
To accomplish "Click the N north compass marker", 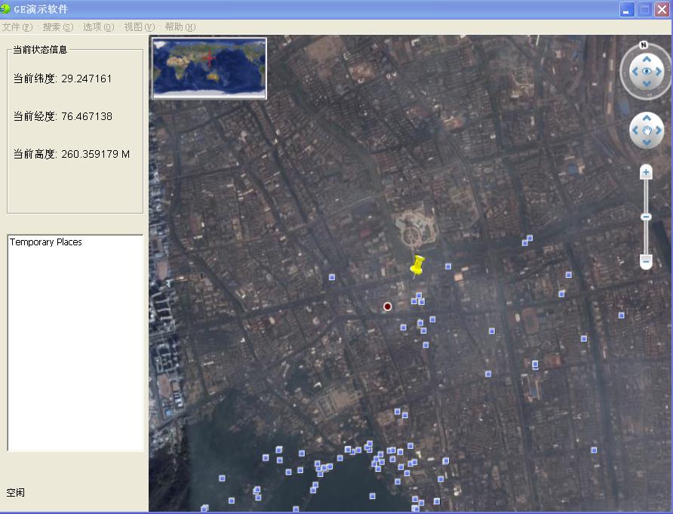I will (x=643, y=45).
